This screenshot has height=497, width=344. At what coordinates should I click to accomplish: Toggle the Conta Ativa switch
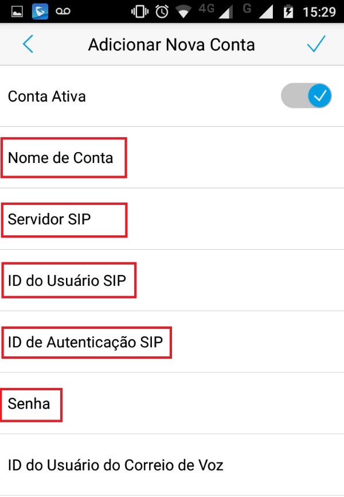306,96
